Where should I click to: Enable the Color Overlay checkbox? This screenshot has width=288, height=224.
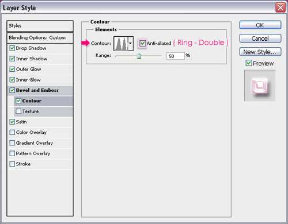pyautogui.click(x=12, y=132)
